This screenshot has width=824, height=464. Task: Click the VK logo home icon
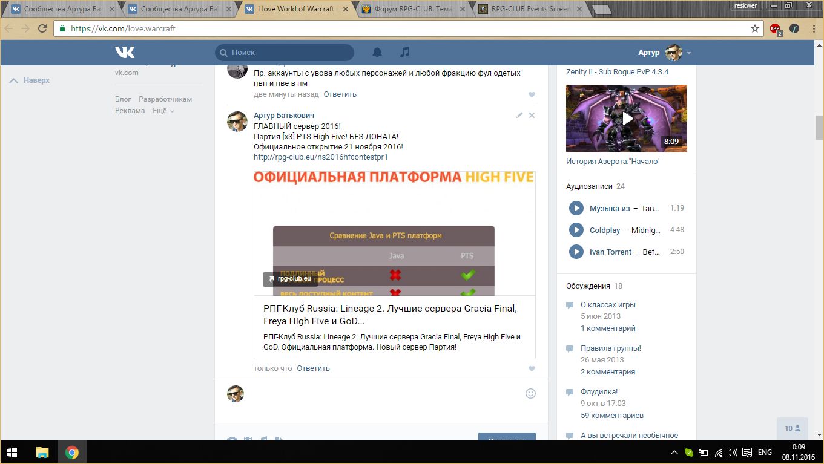coord(125,53)
